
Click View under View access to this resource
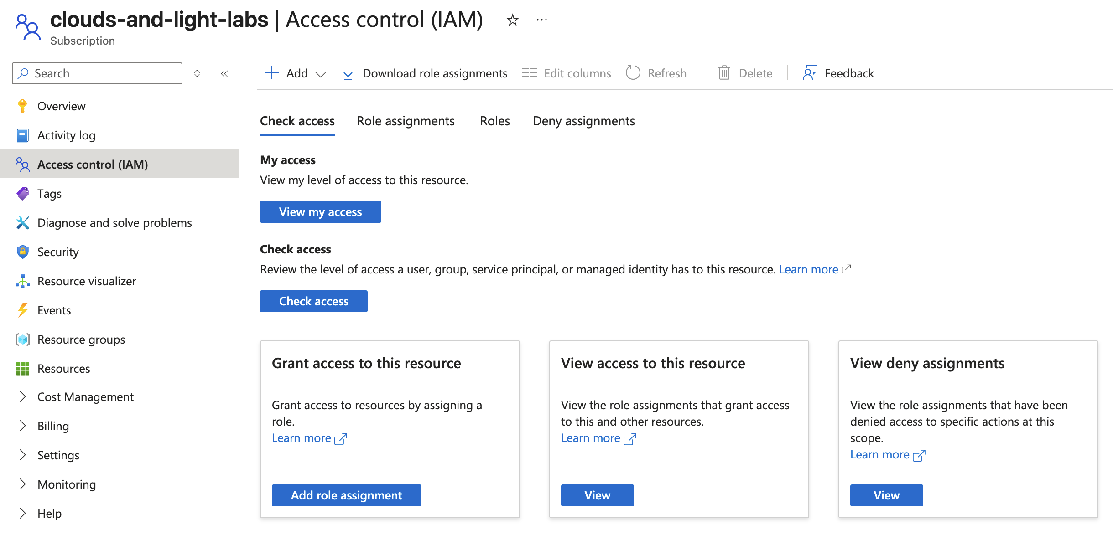[598, 495]
